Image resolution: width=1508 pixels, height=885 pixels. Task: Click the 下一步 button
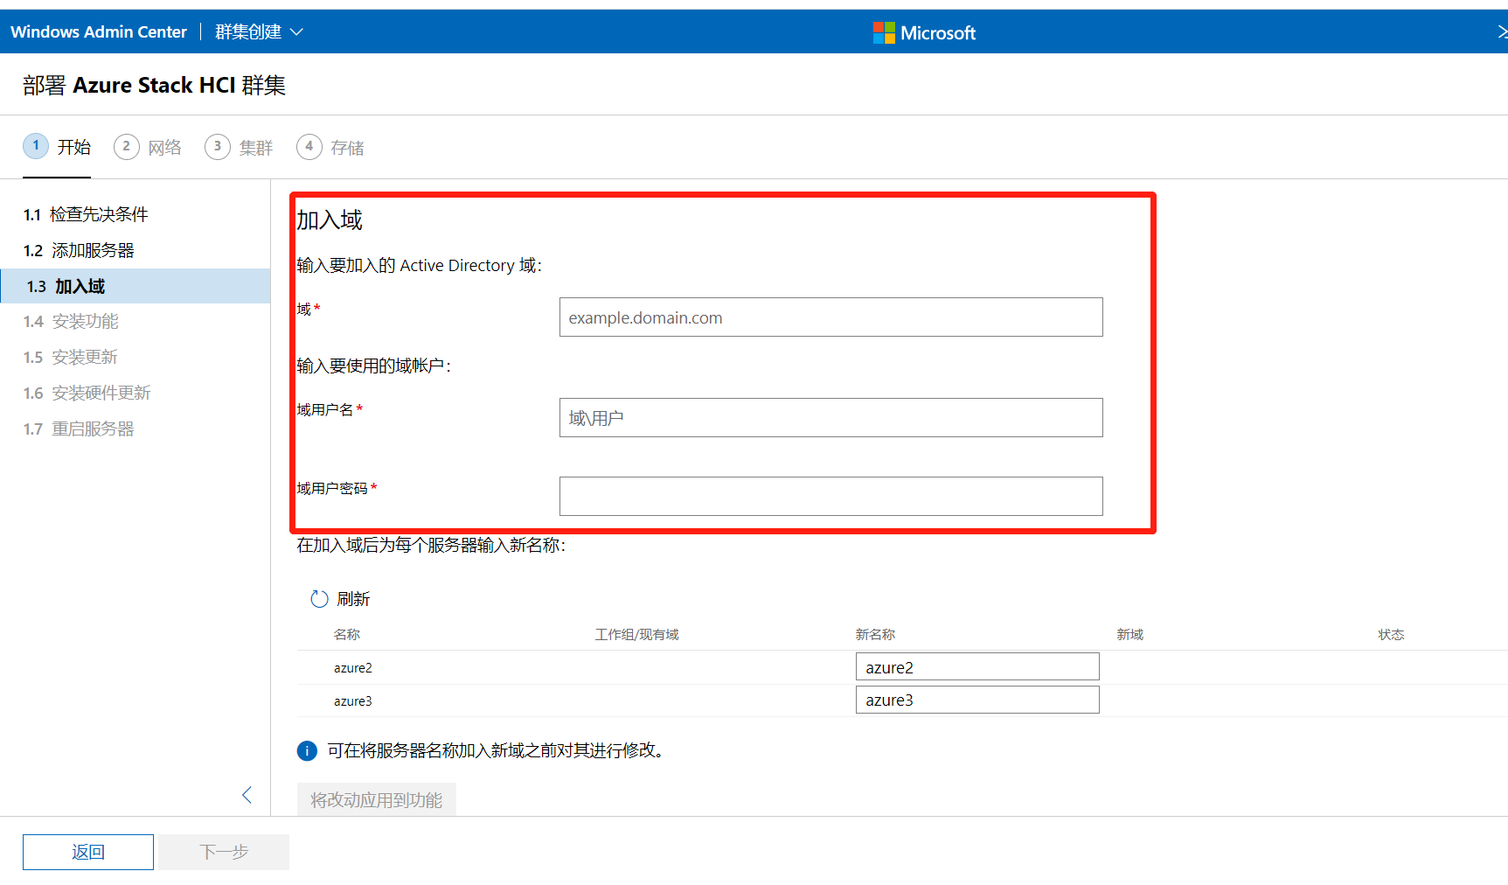[x=224, y=851]
